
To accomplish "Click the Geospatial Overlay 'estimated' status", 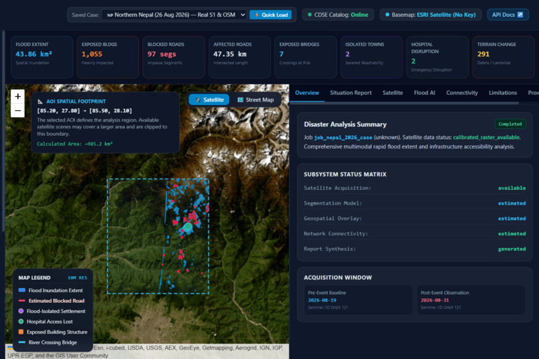I will 512,219.
